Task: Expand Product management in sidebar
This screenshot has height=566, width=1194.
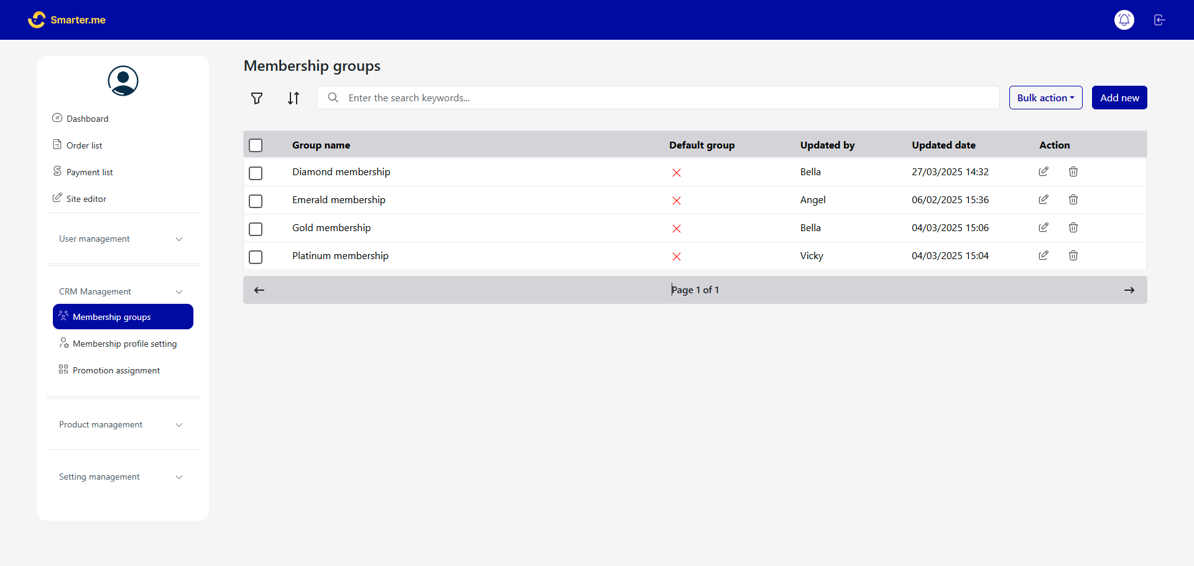Action: (x=123, y=425)
